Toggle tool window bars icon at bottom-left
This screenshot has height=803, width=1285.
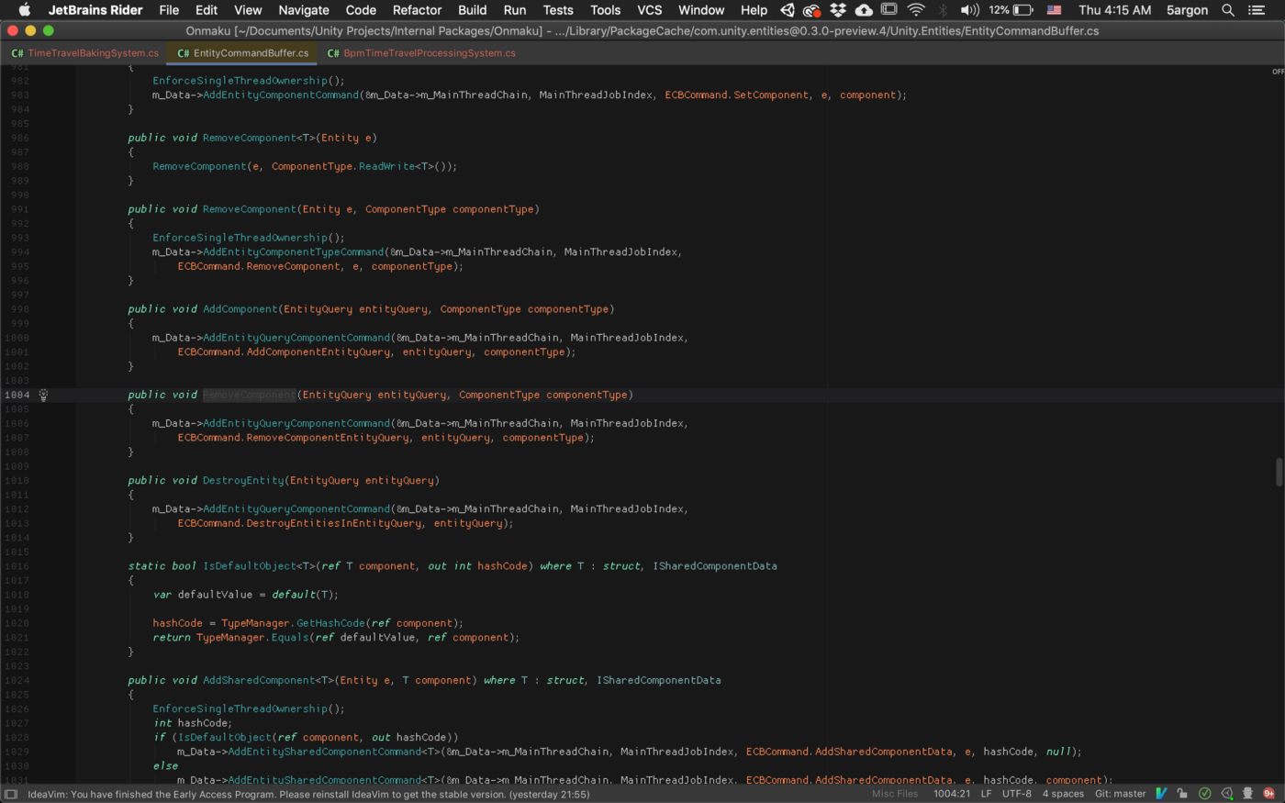click(x=11, y=795)
